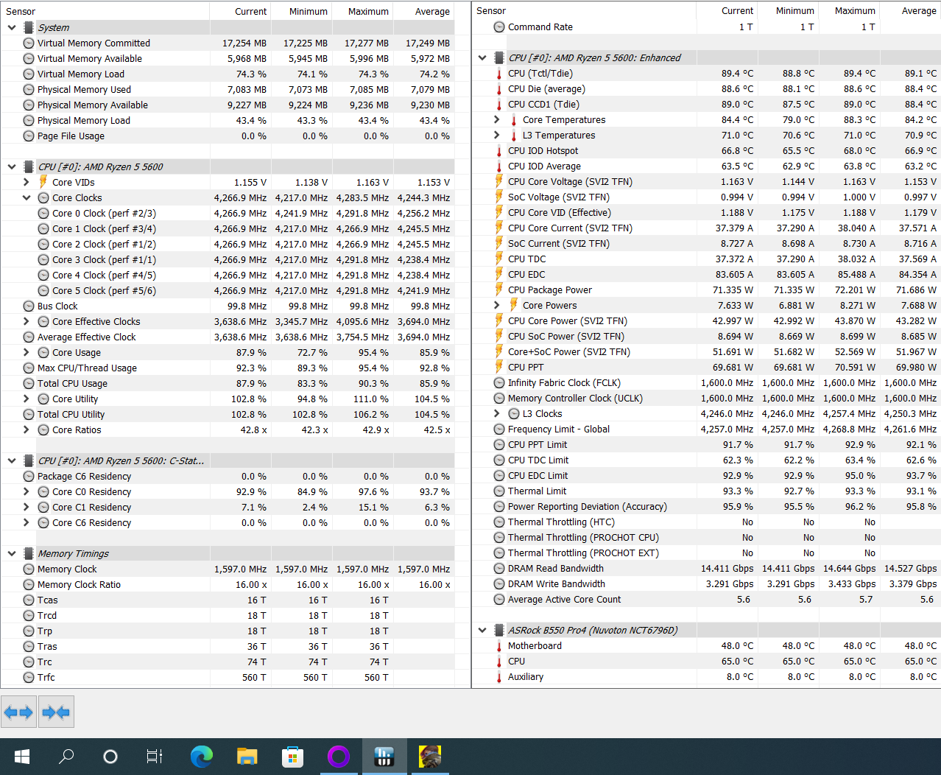This screenshot has height=775, width=941.
Task: Expand the Core Usage row
Action: (27, 353)
